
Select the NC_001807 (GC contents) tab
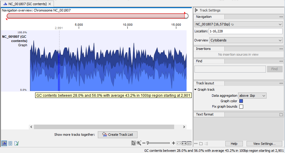point(27,4)
